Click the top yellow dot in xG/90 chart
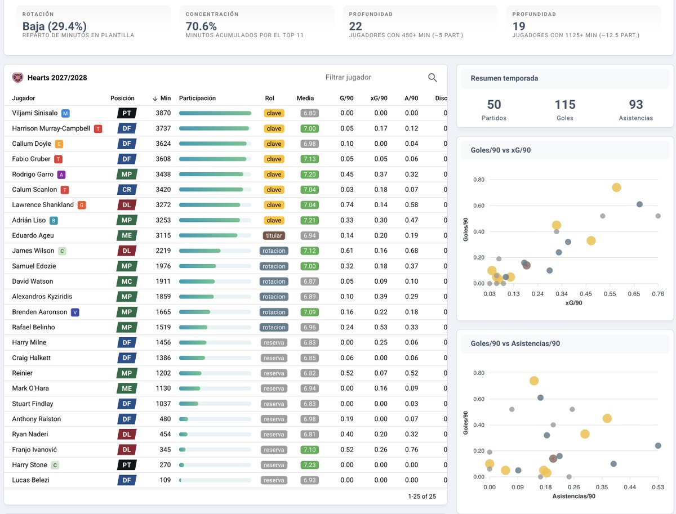 616,187
